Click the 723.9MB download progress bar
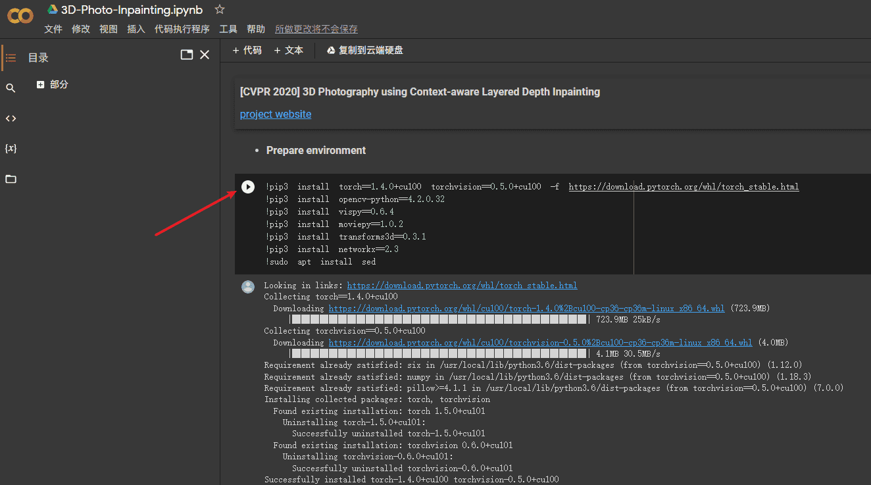This screenshot has height=485, width=871. [439, 319]
